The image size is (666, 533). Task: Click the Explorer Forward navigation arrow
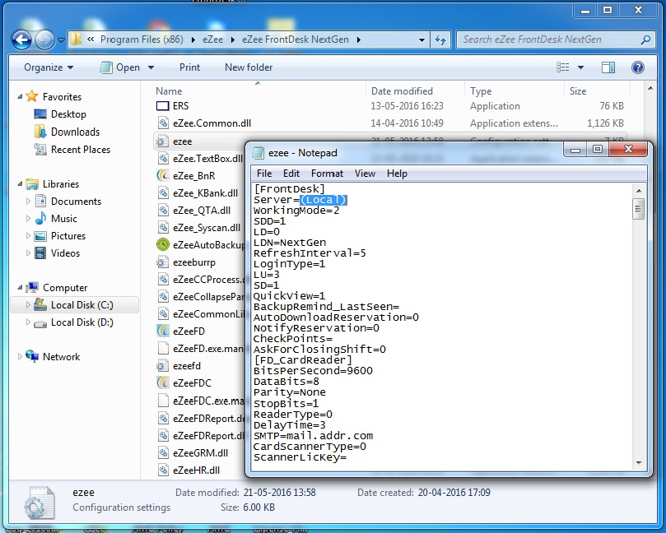(44, 40)
